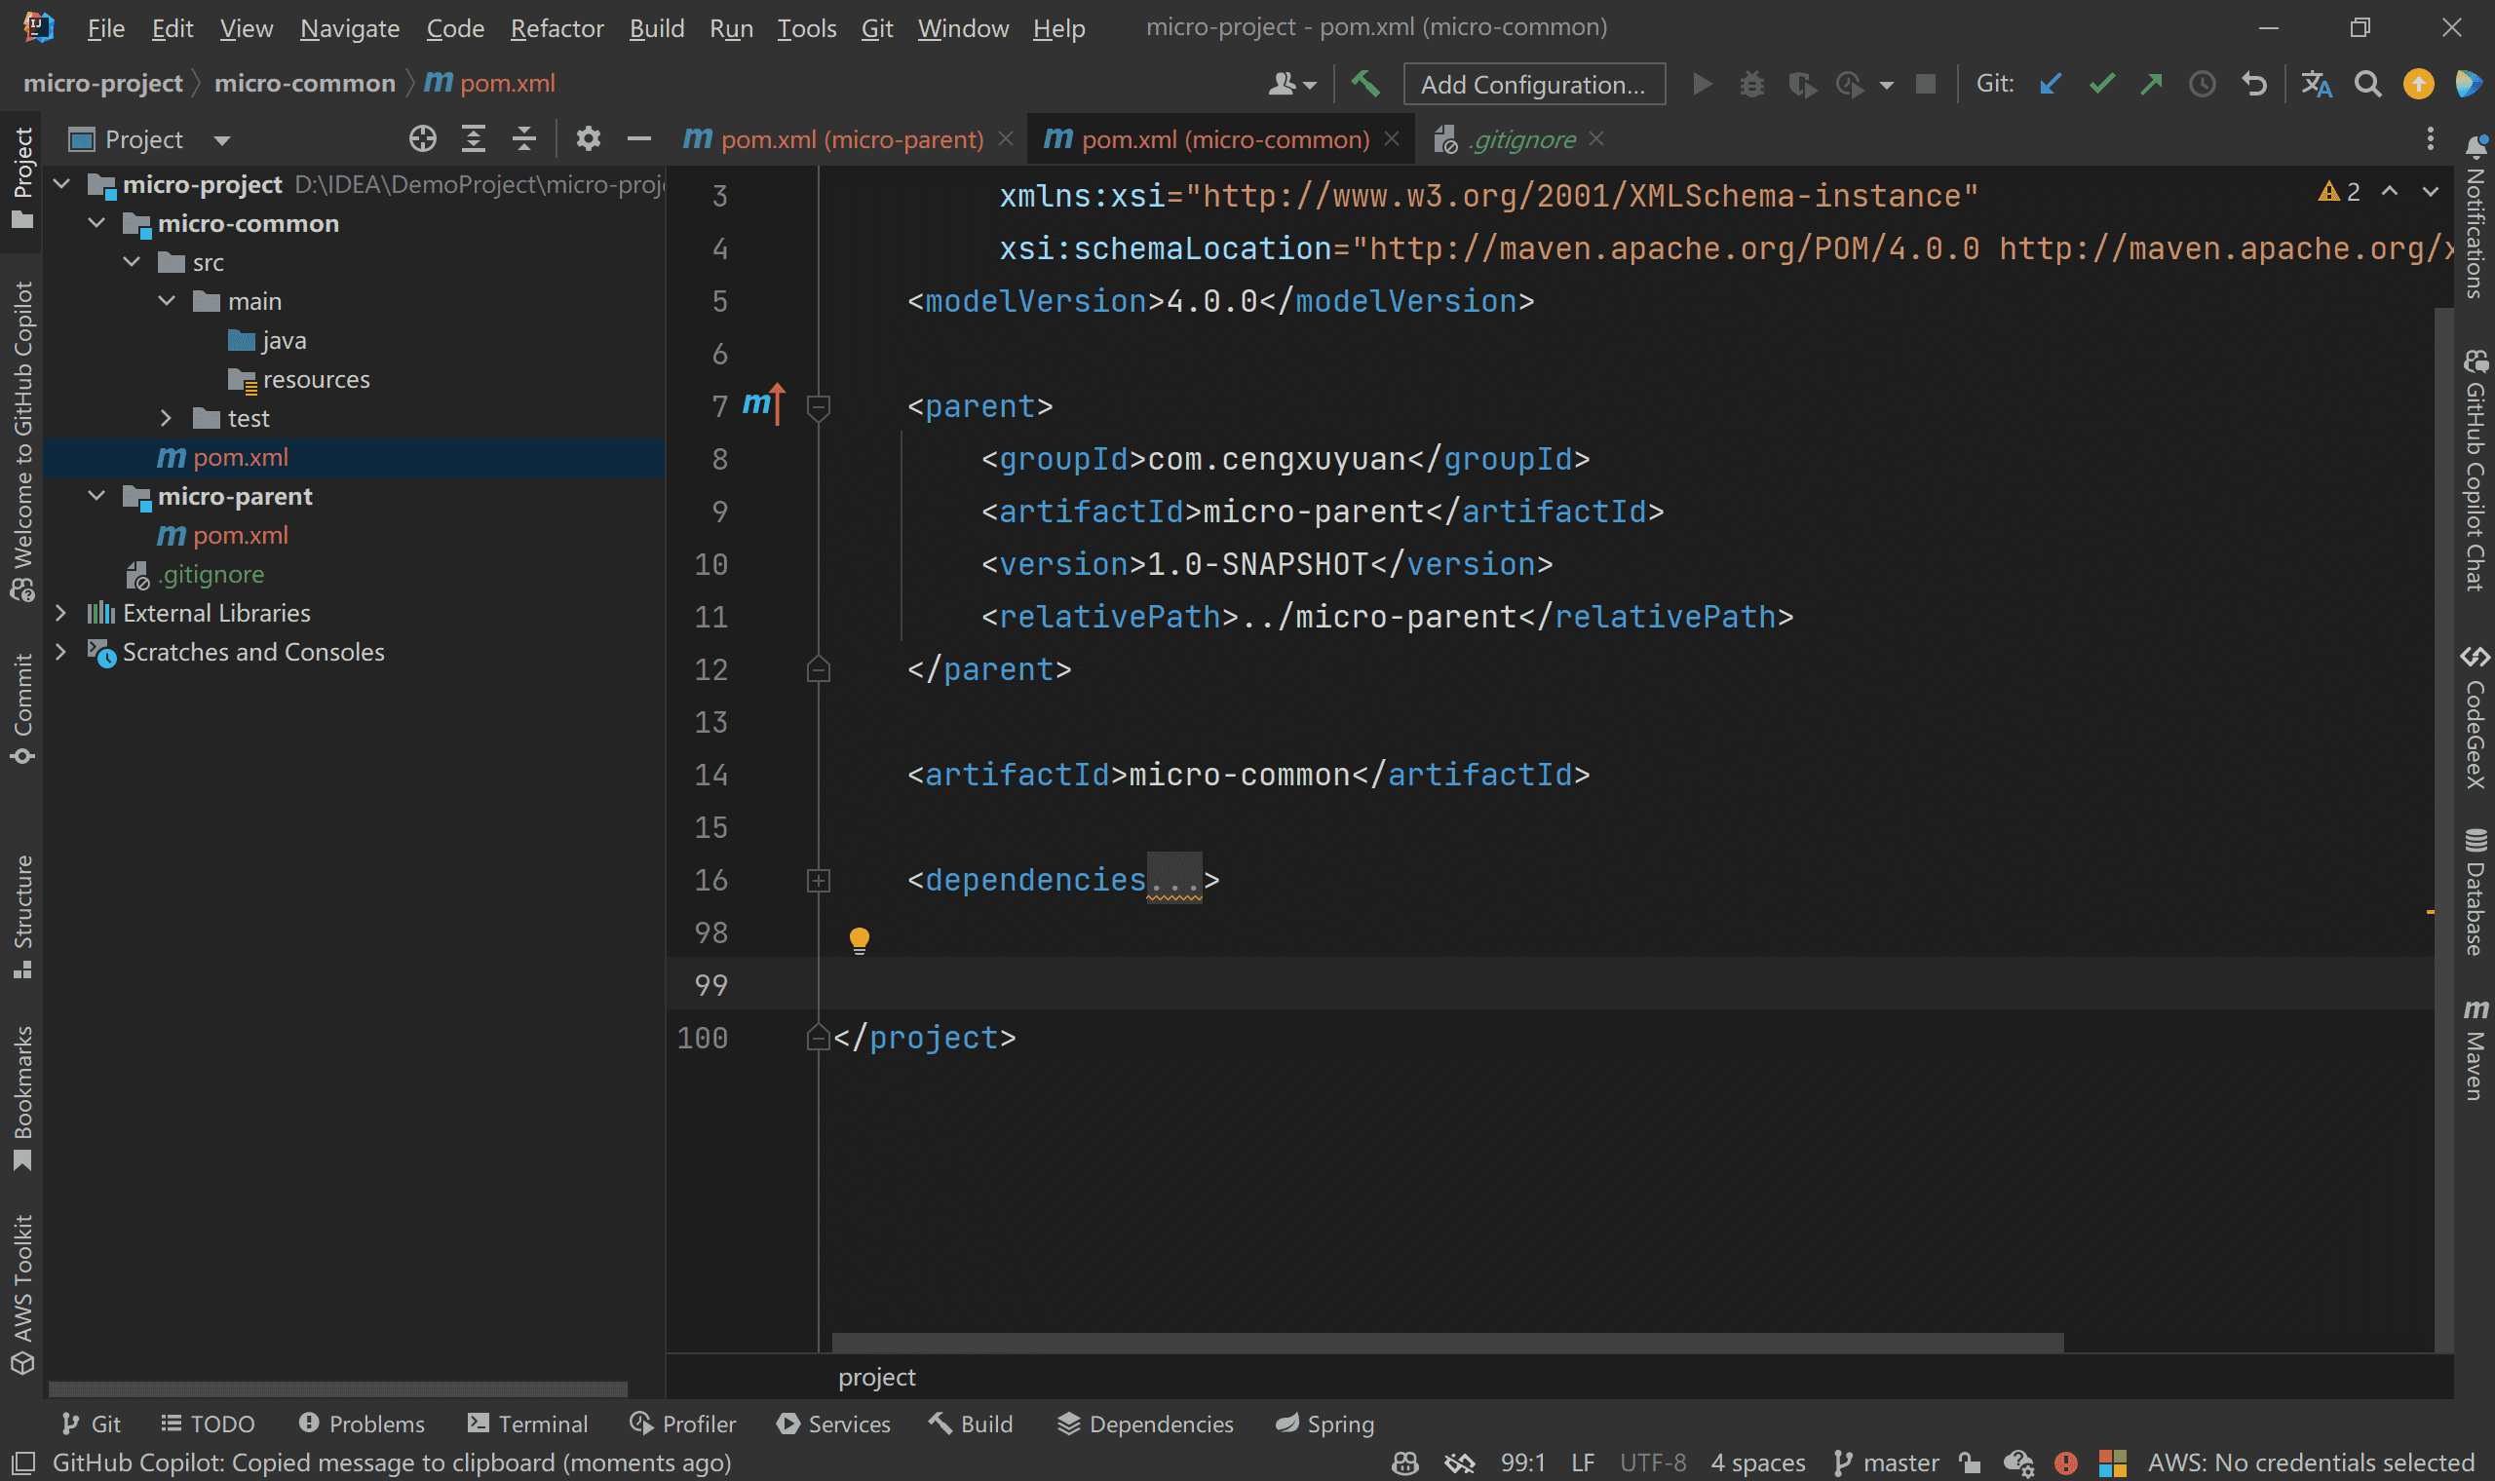Open the Project view dropdown

click(221, 139)
